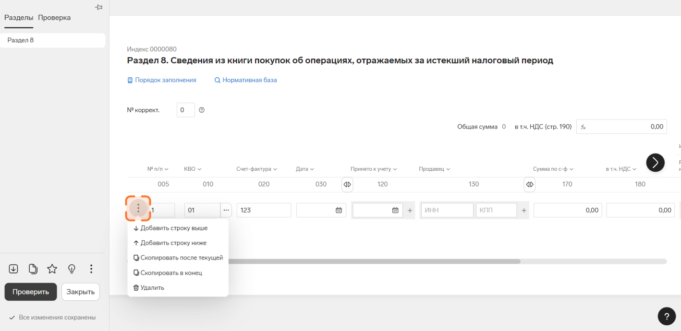Choose Удалить from the row menu
681x331 pixels.
(x=178, y=287)
